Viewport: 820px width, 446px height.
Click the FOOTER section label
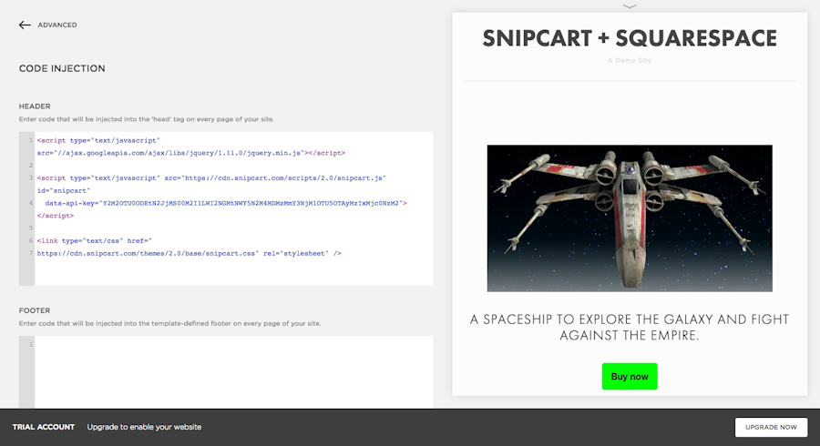pyautogui.click(x=35, y=310)
